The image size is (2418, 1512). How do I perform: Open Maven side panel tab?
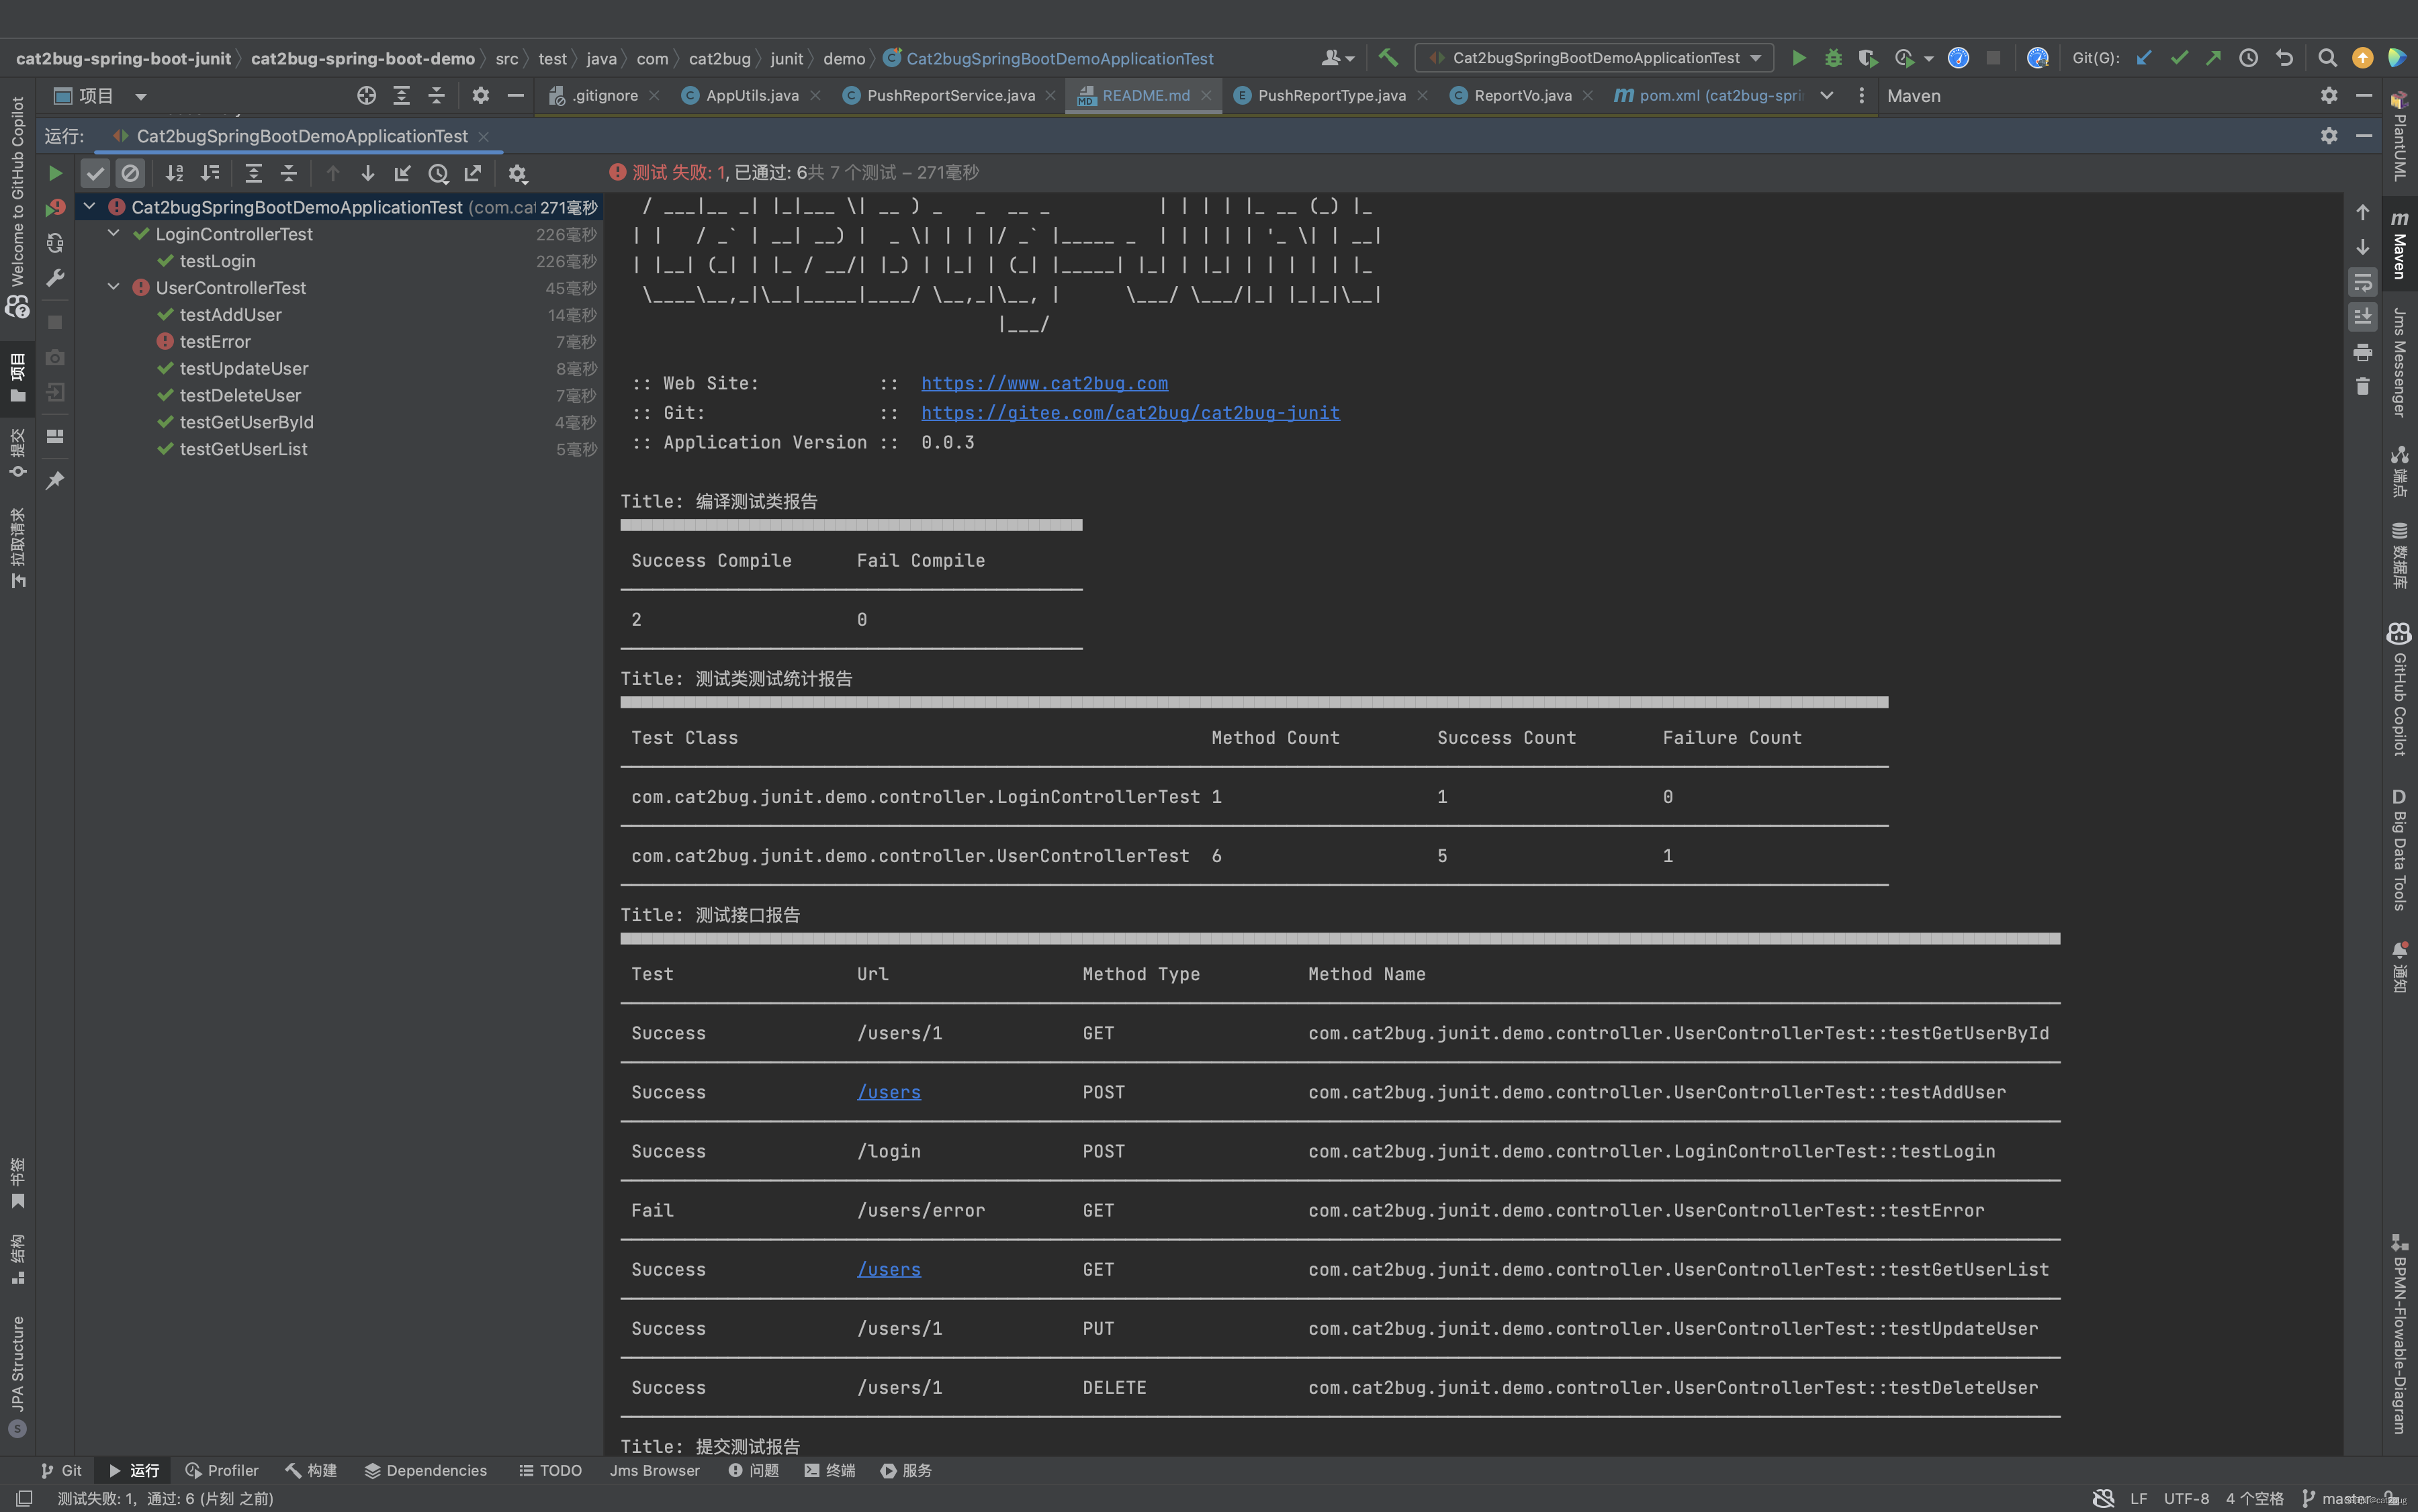tap(2400, 245)
